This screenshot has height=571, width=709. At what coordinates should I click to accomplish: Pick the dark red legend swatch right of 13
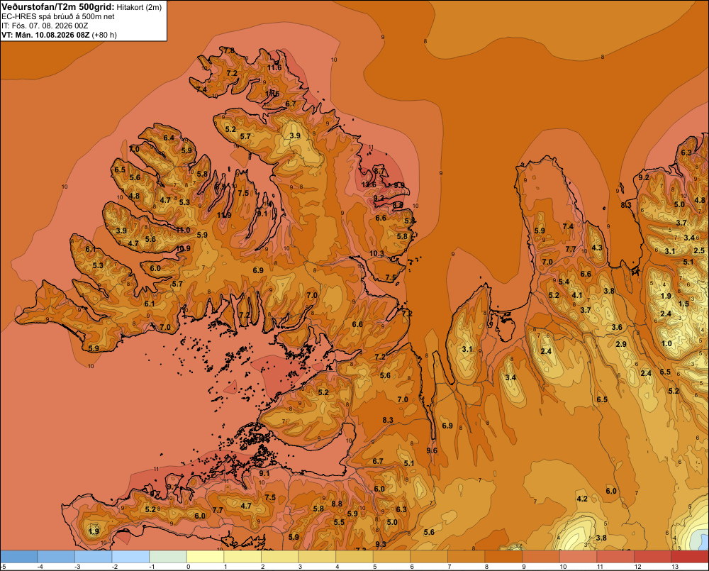pyautogui.click(x=690, y=556)
